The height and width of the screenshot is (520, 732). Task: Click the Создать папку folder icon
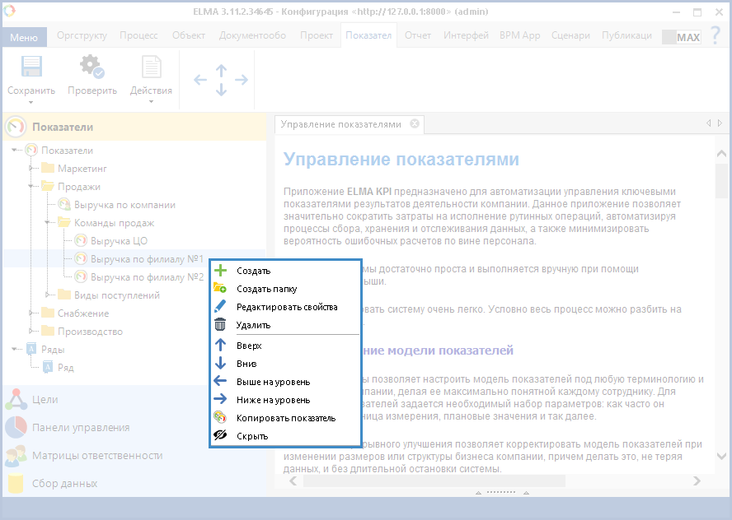[220, 289]
